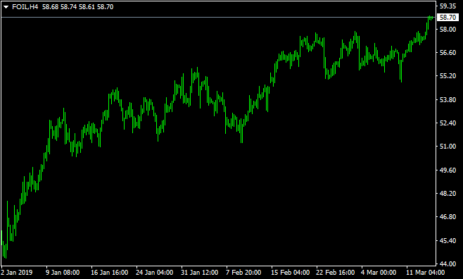The image size is (463, 279).
Task: Click the 16 Jan 16:00 time label
Action: click(109, 272)
